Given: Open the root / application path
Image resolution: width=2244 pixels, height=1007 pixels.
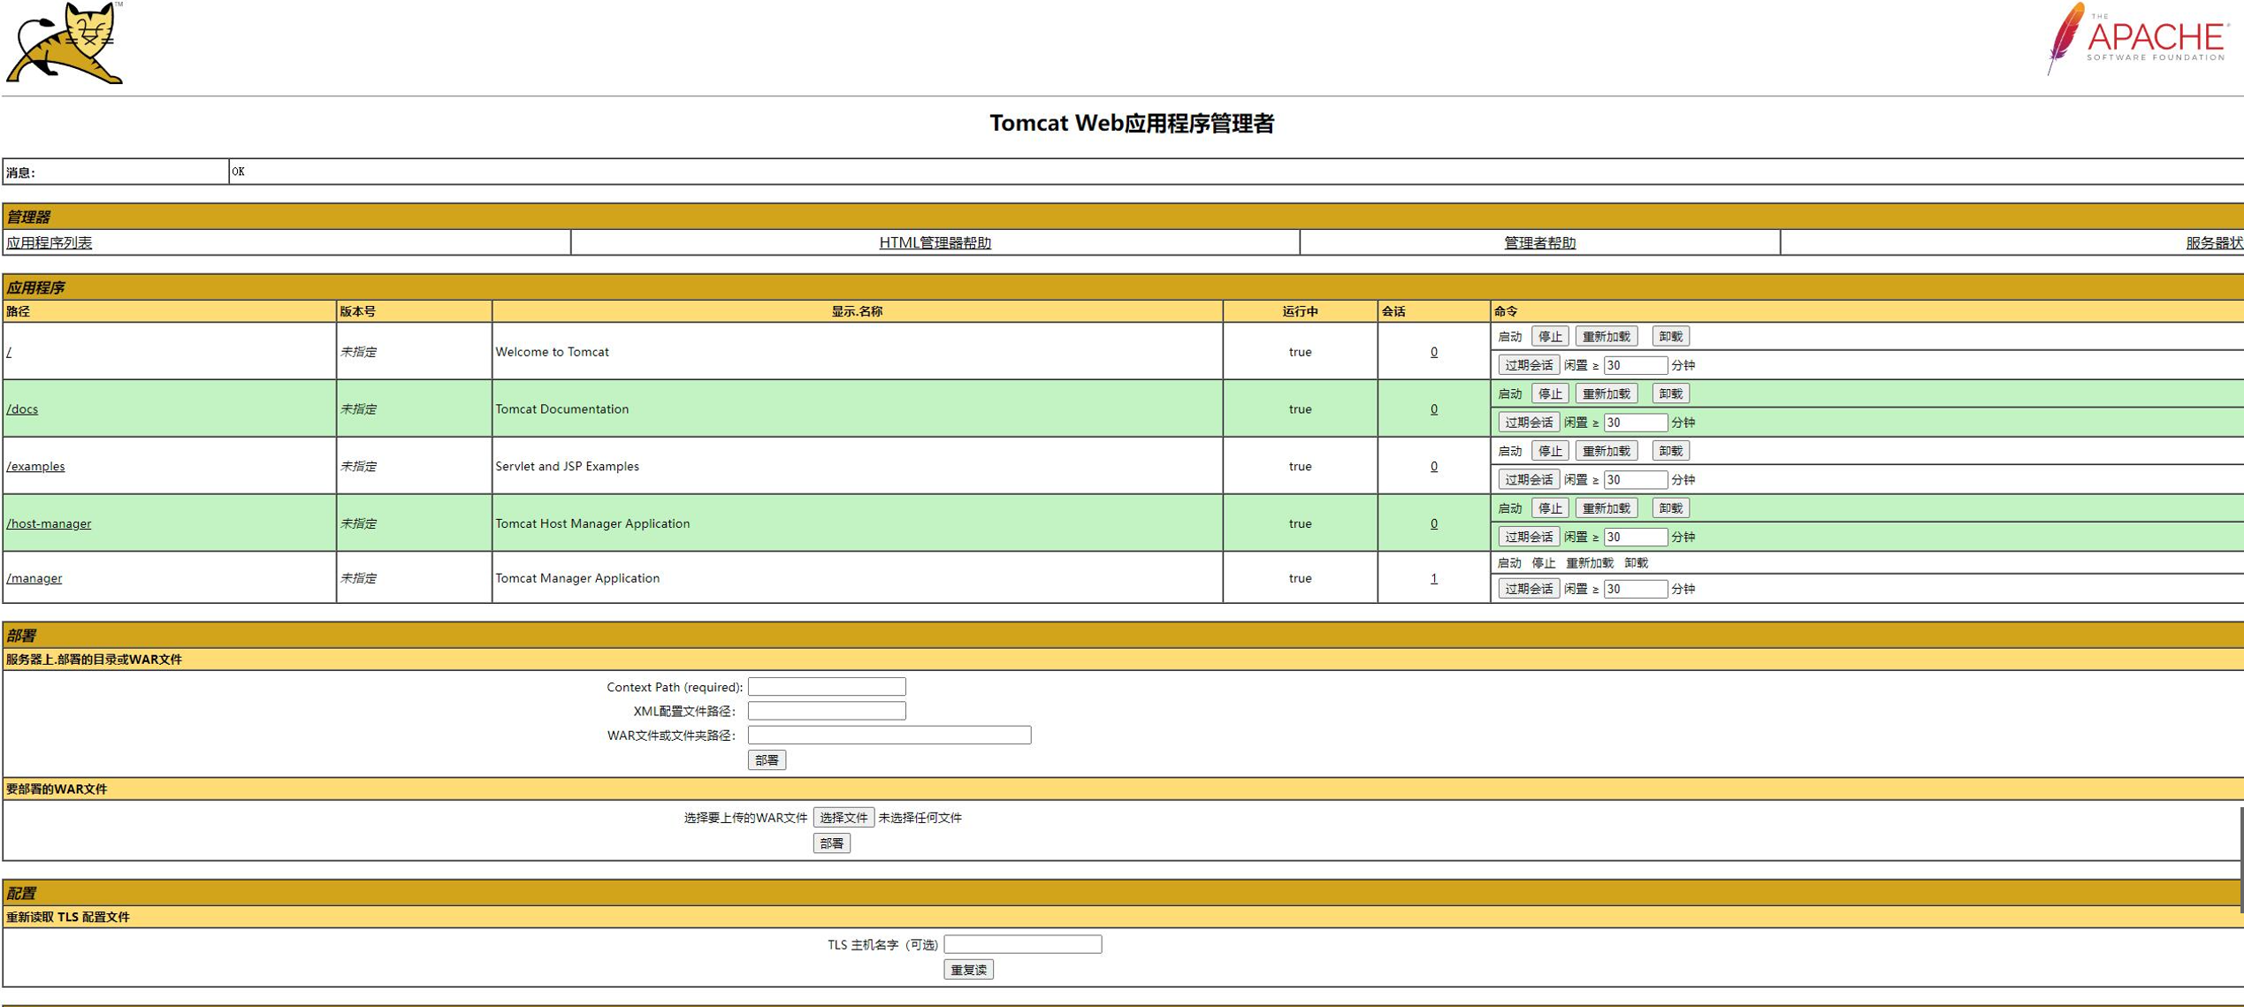Looking at the screenshot, I should 9,352.
